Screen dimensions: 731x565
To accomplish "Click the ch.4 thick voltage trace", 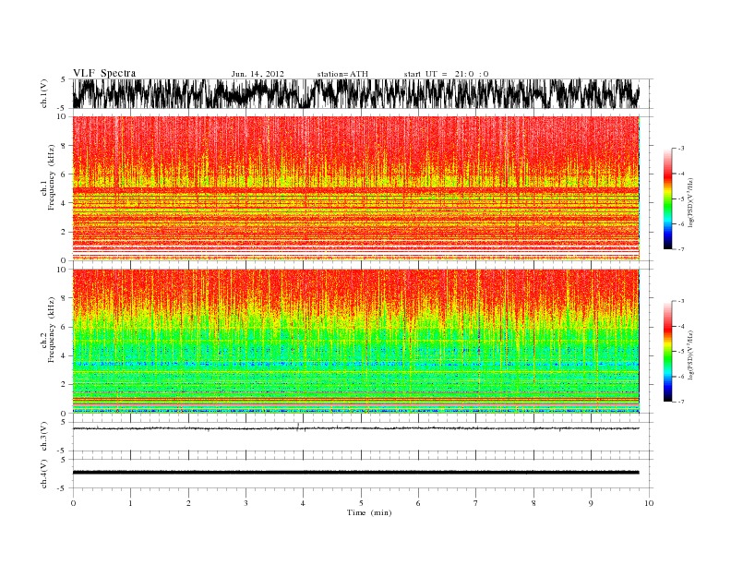I will (x=355, y=473).
